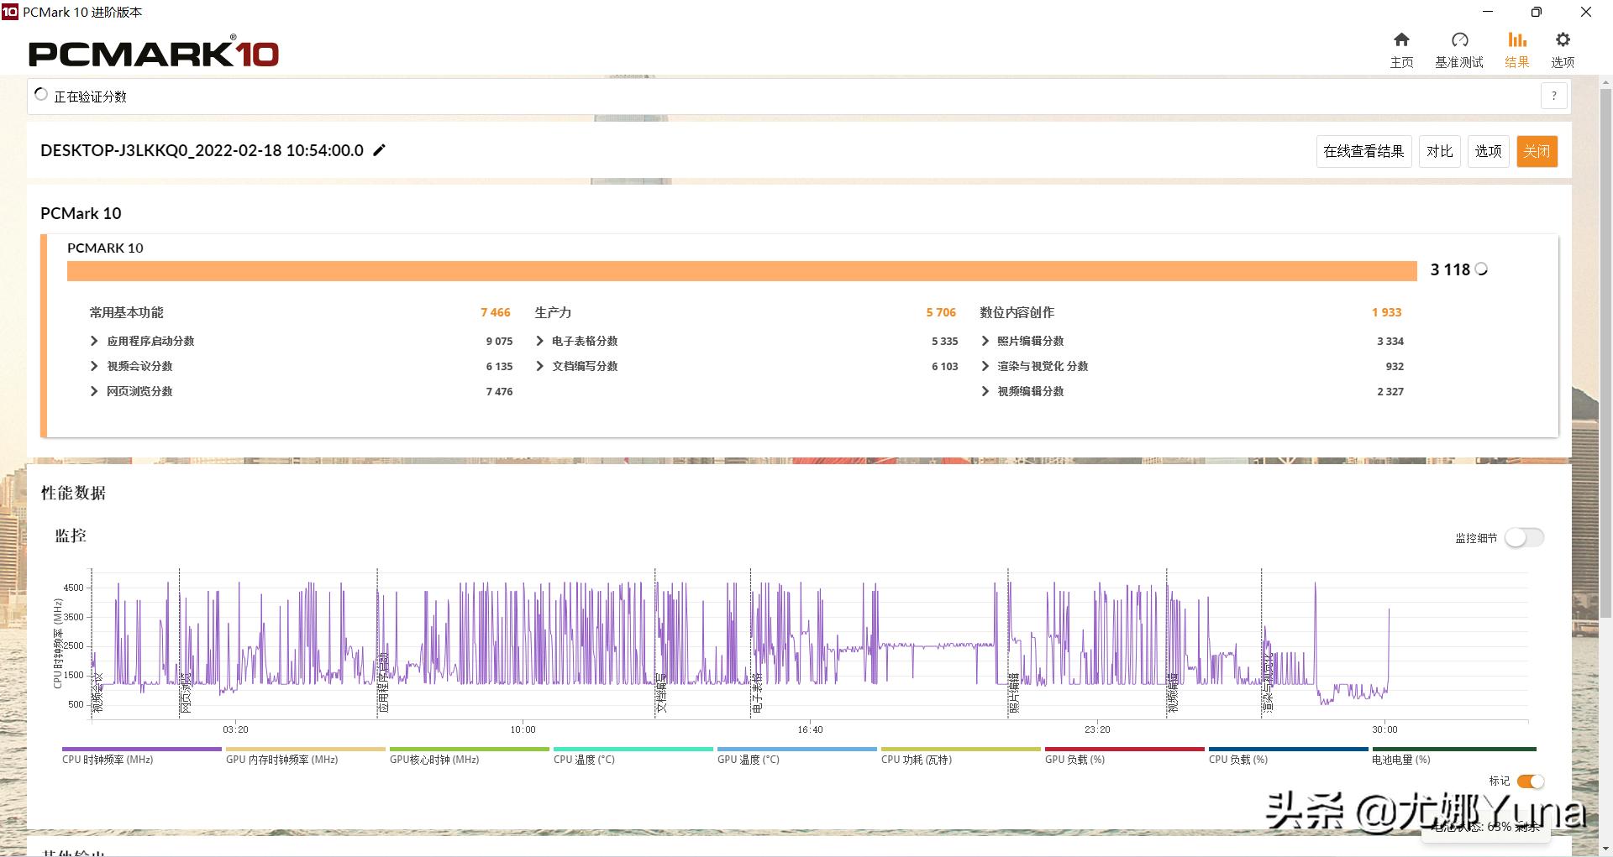The height and width of the screenshot is (857, 1613).
Task: Click the question mark help icon
Action: pos(1553,96)
